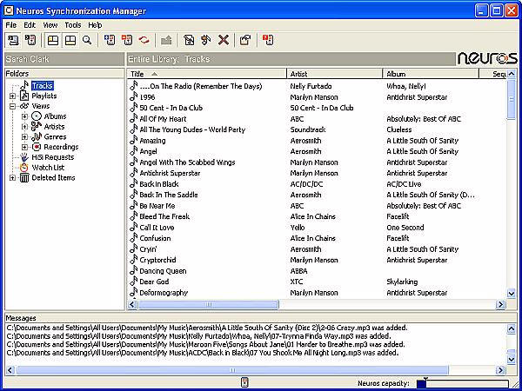Screen dimensions: 522x391
Task: Click the Album column header
Action: 431,75
